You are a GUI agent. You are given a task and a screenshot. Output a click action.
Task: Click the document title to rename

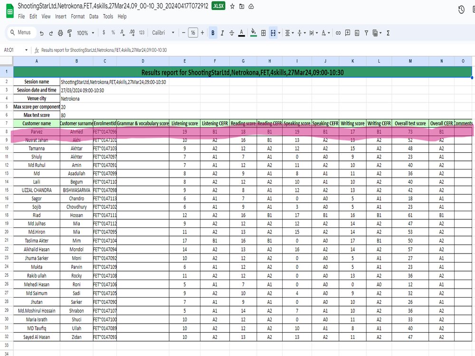coord(113,6)
